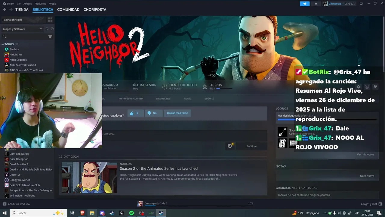Viewport: 385px width, 217px height.
Task: Click Quizás más tarde button
Action: 177,113
